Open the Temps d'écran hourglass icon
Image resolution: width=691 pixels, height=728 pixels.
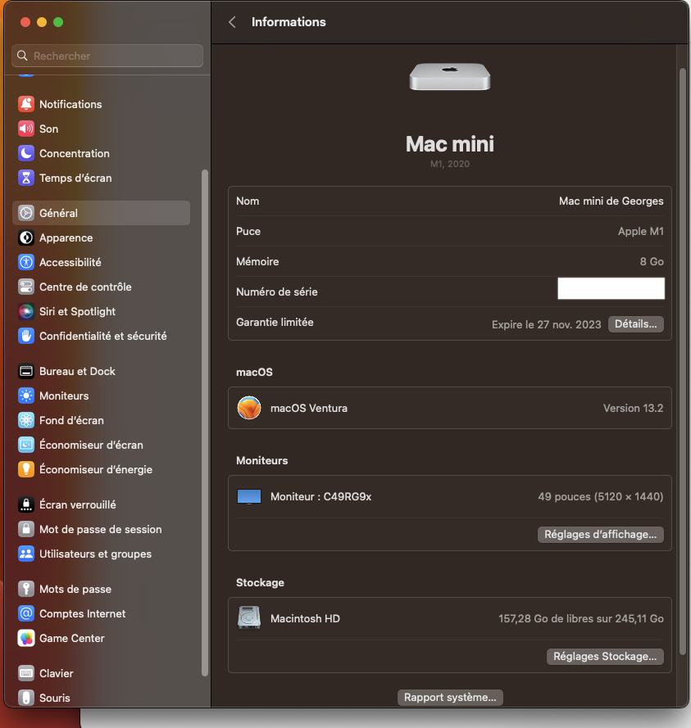tap(26, 178)
